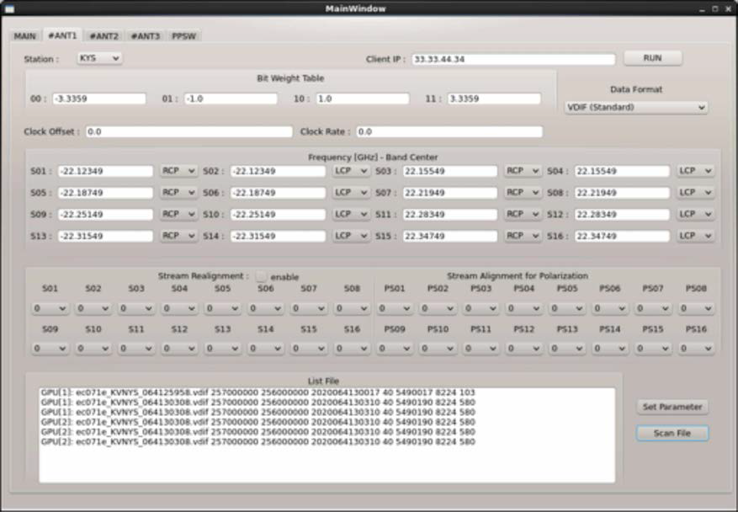Open the S01 stream realignment dropdown

coord(50,308)
